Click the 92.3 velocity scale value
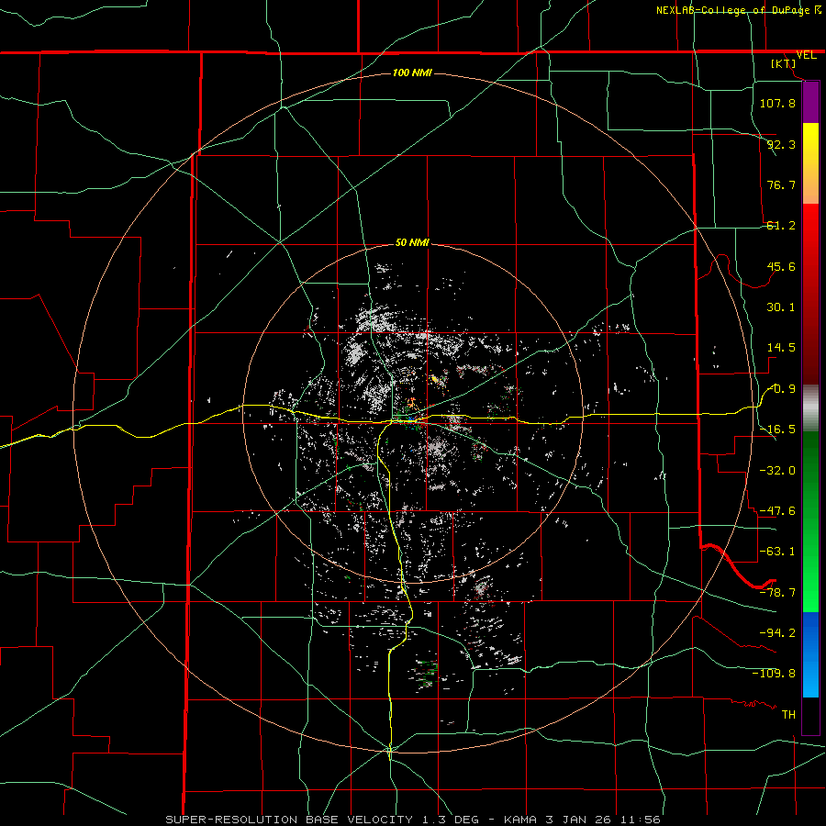The height and width of the screenshot is (826, 826). 781,144
